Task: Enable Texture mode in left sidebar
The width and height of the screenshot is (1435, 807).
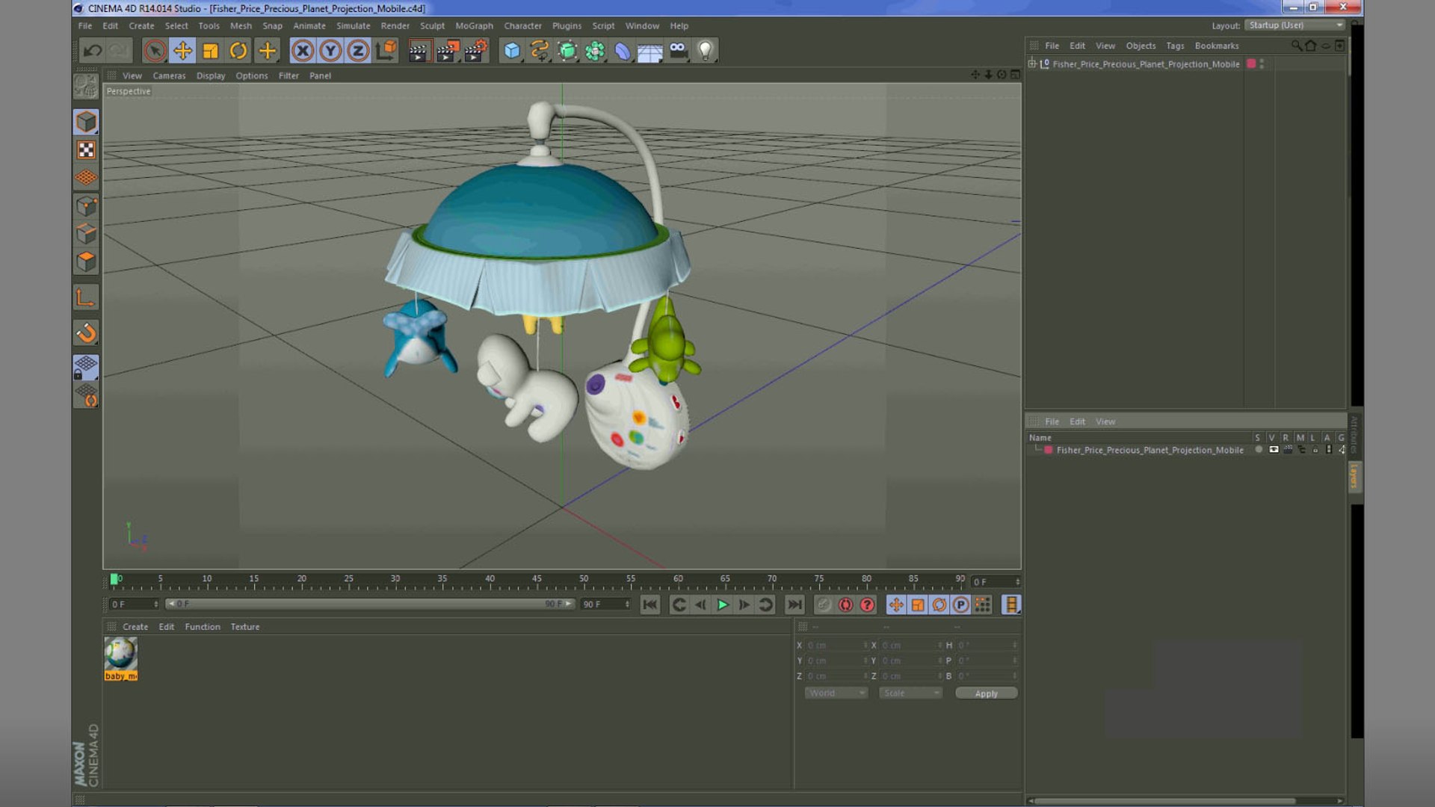Action: pyautogui.click(x=86, y=150)
